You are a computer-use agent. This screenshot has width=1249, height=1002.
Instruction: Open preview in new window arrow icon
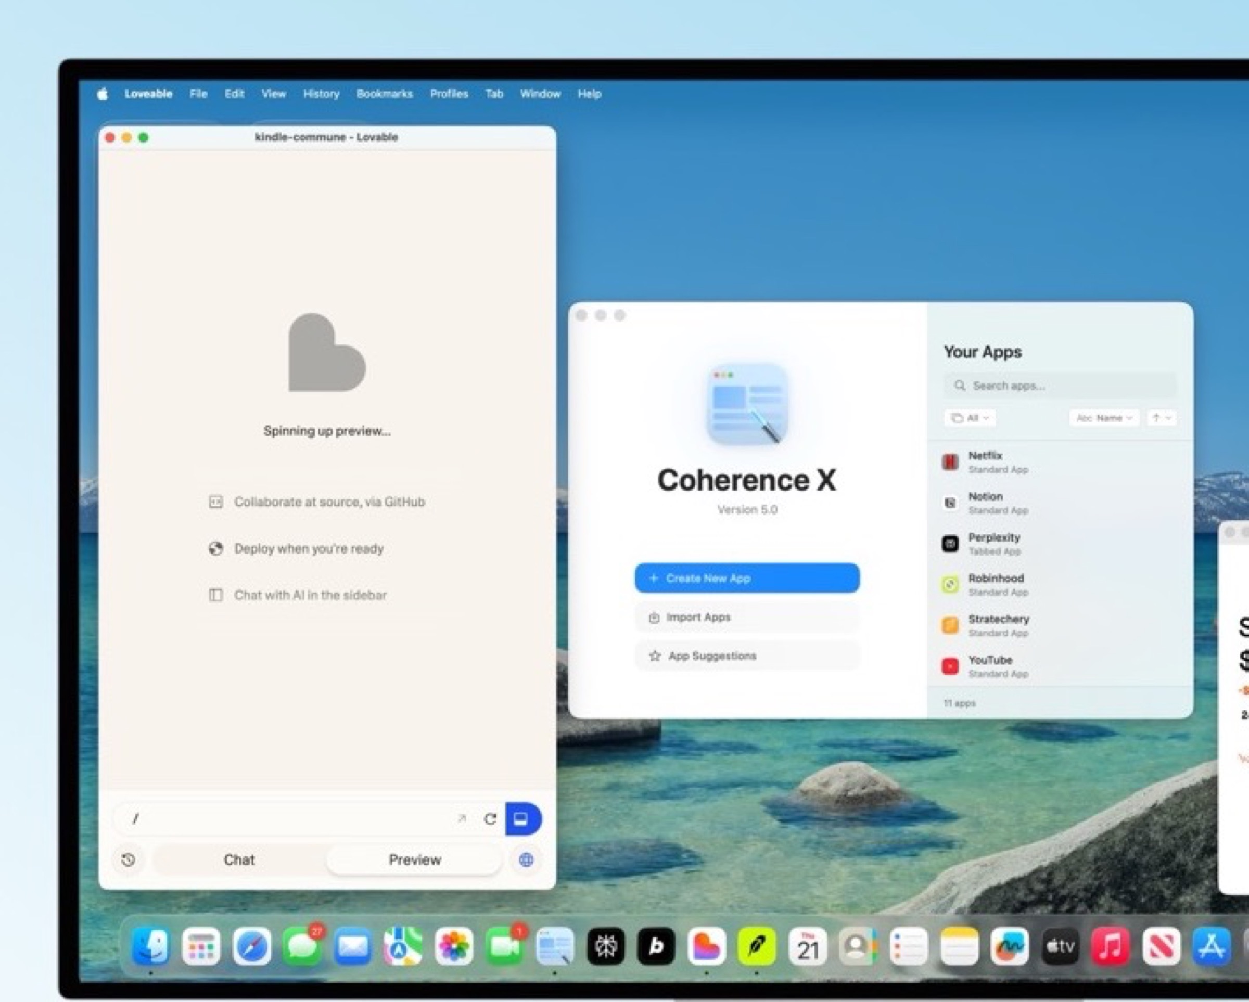pos(462,818)
